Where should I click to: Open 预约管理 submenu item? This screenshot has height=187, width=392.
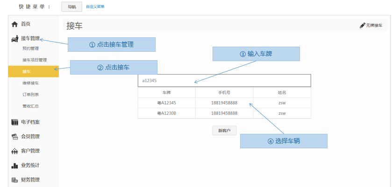click(30, 48)
